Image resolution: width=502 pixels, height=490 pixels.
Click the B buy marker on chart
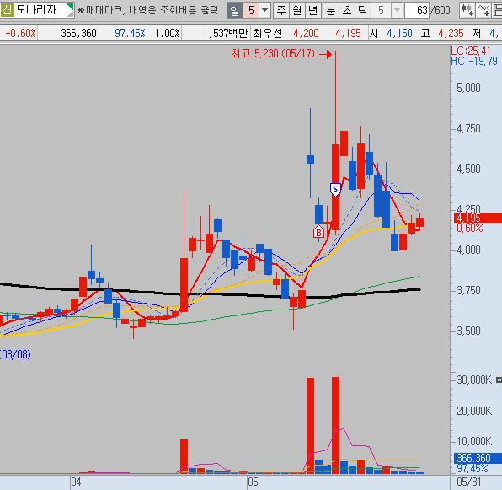tap(318, 232)
